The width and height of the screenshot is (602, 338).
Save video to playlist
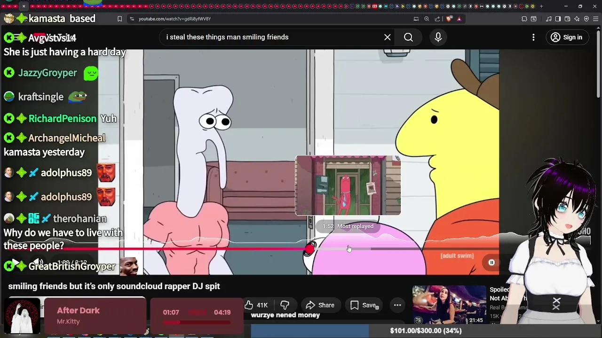point(363,305)
